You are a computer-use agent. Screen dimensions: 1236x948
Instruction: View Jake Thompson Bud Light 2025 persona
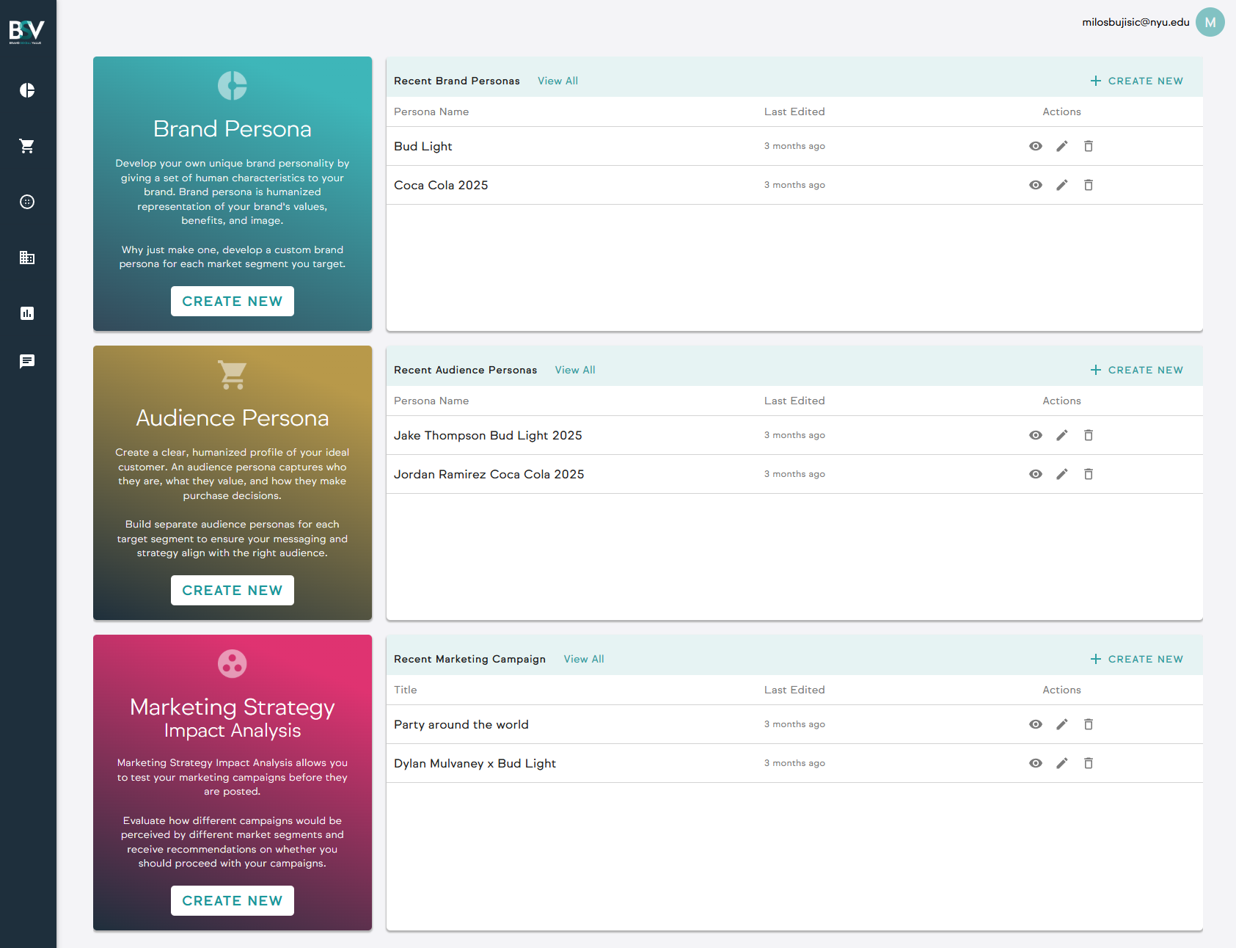[x=1035, y=435]
